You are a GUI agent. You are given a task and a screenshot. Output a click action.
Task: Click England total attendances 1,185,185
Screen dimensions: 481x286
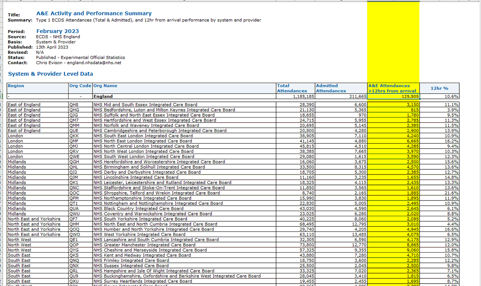click(295, 96)
